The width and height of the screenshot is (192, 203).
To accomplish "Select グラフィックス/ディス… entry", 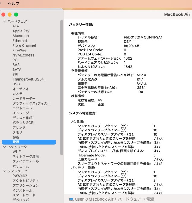I will pos(31,103).
